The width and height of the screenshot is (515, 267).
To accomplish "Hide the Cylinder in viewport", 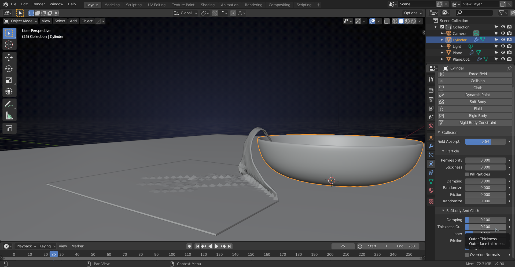I will pos(503,40).
